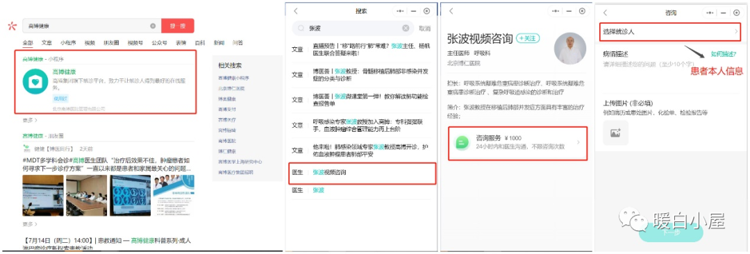Click related search 高博医学上海研究中心
This screenshot has height=254, width=750.
tap(240, 162)
